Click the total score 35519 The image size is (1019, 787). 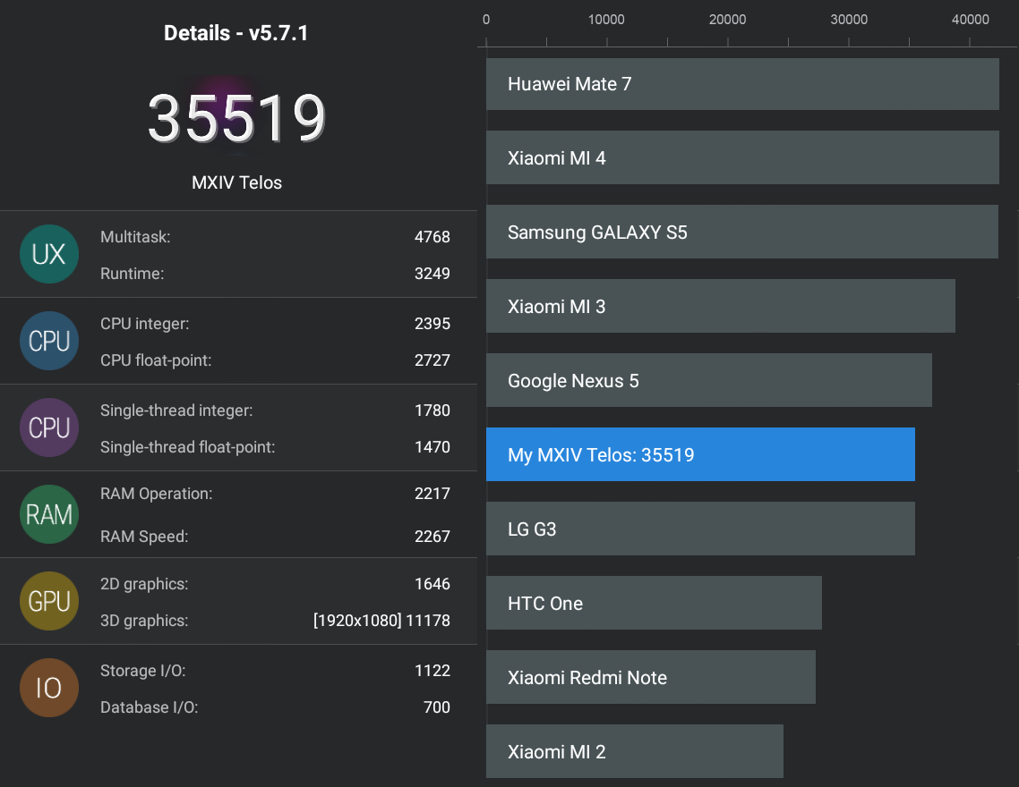click(x=236, y=118)
